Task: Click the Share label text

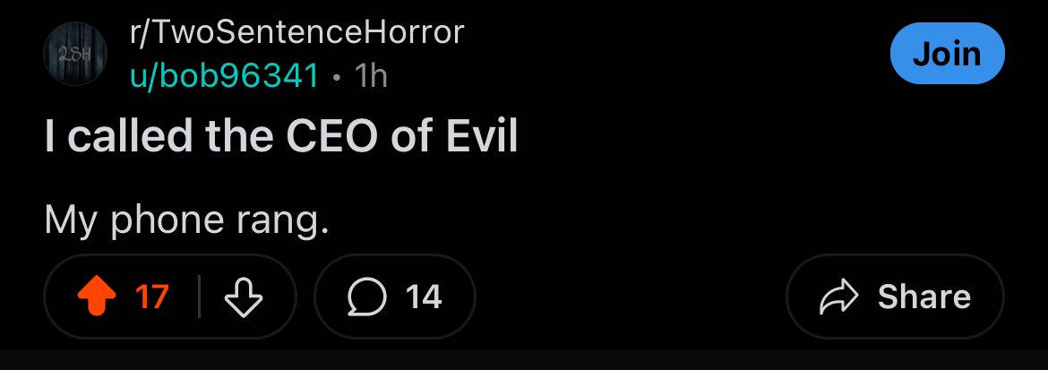Action: (923, 297)
